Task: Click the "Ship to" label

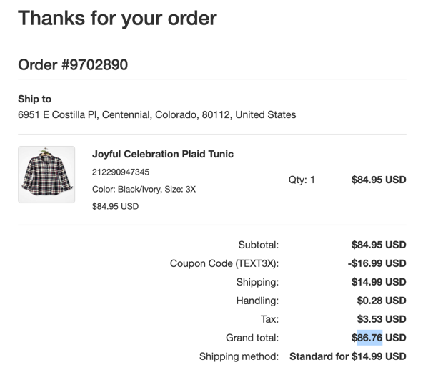Action: 34,99
